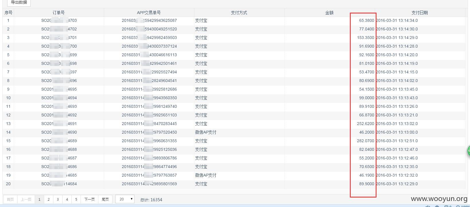Select current page 1 button
This screenshot has width=470, height=207.
pyautogui.click(x=39, y=199)
